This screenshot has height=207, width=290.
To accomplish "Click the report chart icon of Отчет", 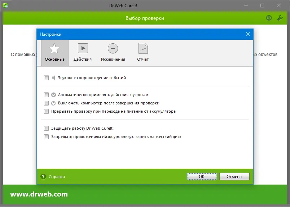I will coord(143,48).
